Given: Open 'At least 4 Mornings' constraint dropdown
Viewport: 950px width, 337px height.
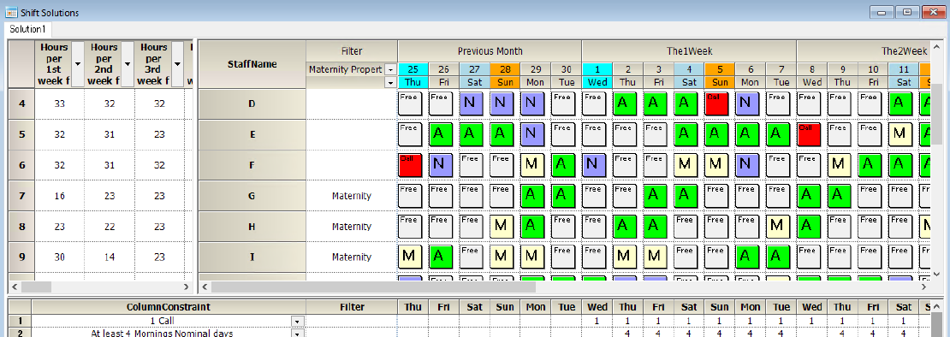Looking at the screenshot, I should [x=297, y=333].
